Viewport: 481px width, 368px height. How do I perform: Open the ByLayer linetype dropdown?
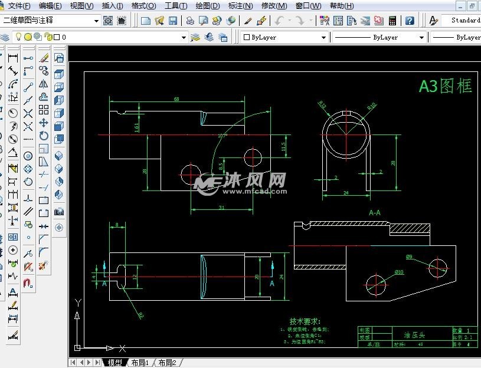pyautogui.click(x=421, y=37)
